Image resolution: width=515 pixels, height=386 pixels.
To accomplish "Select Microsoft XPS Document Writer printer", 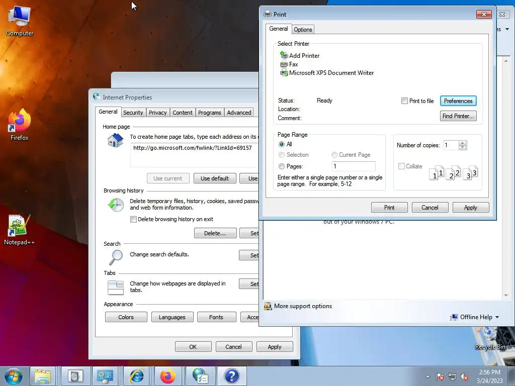I will tap(327, 72).
